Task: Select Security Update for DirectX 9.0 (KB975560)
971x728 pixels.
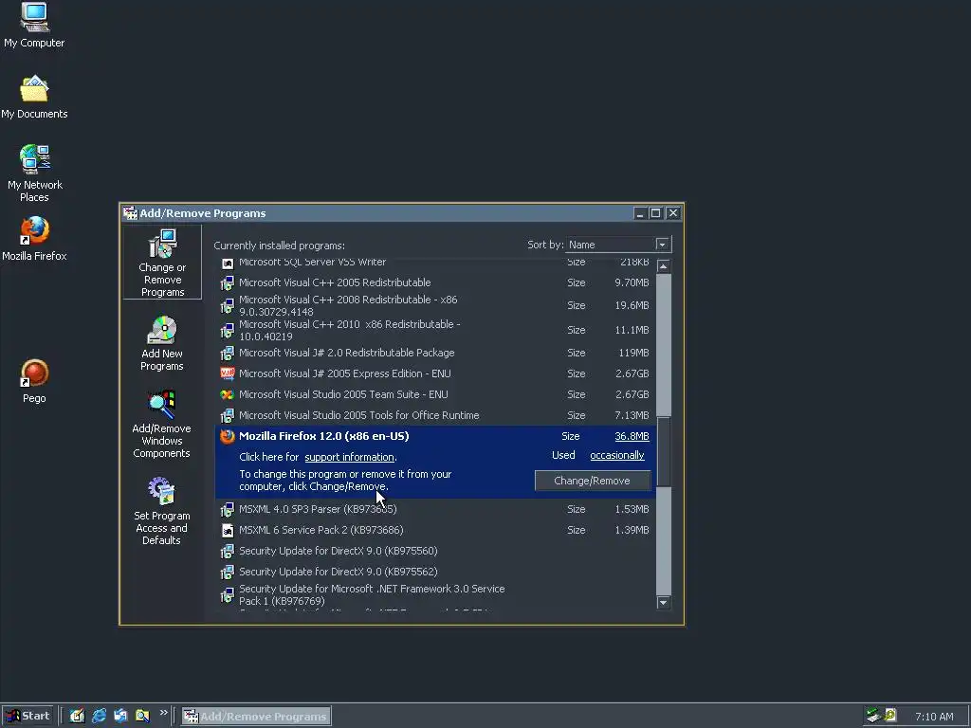Action: pos(435,551)
